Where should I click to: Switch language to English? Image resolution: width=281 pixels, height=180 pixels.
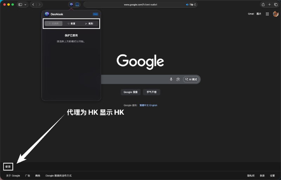tap(153, 105)
